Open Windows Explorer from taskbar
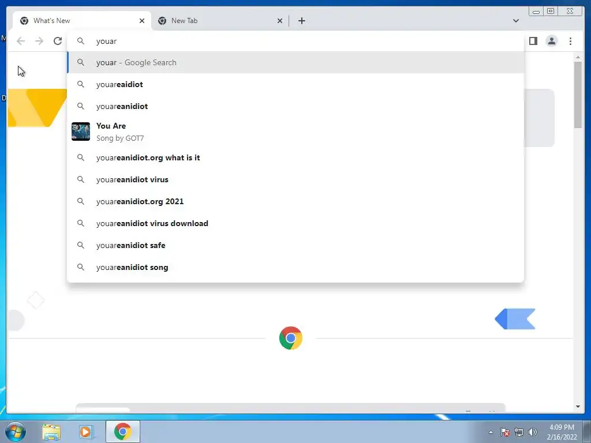 point(51,431)
